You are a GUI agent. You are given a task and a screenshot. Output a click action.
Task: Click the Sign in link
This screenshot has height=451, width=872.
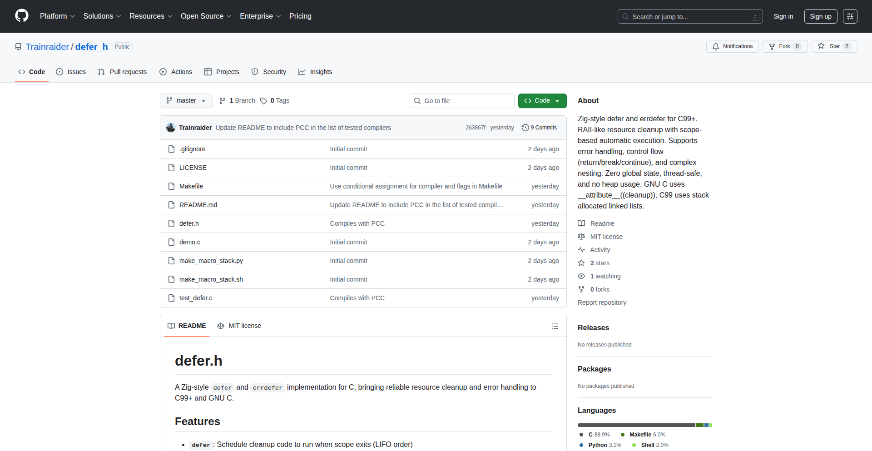pos(783,16)
